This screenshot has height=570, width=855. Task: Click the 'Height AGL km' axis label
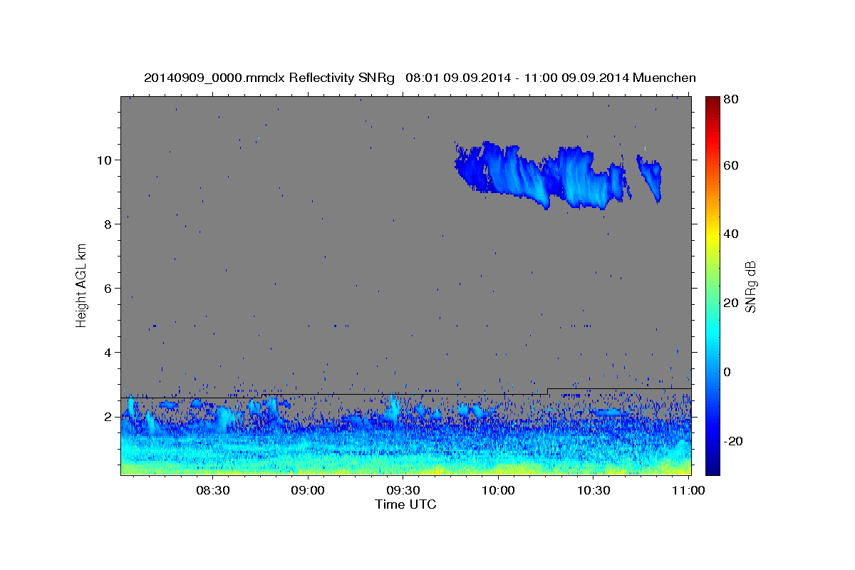[81, 286]
